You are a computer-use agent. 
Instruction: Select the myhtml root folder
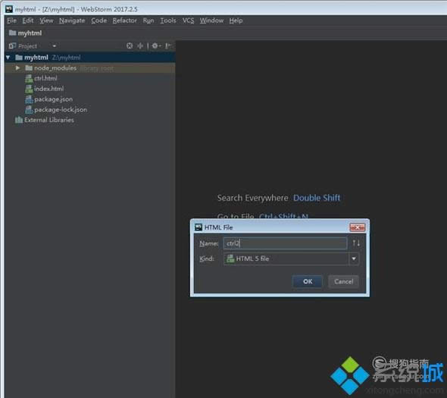pyautogui.click(x=90, y=58)
